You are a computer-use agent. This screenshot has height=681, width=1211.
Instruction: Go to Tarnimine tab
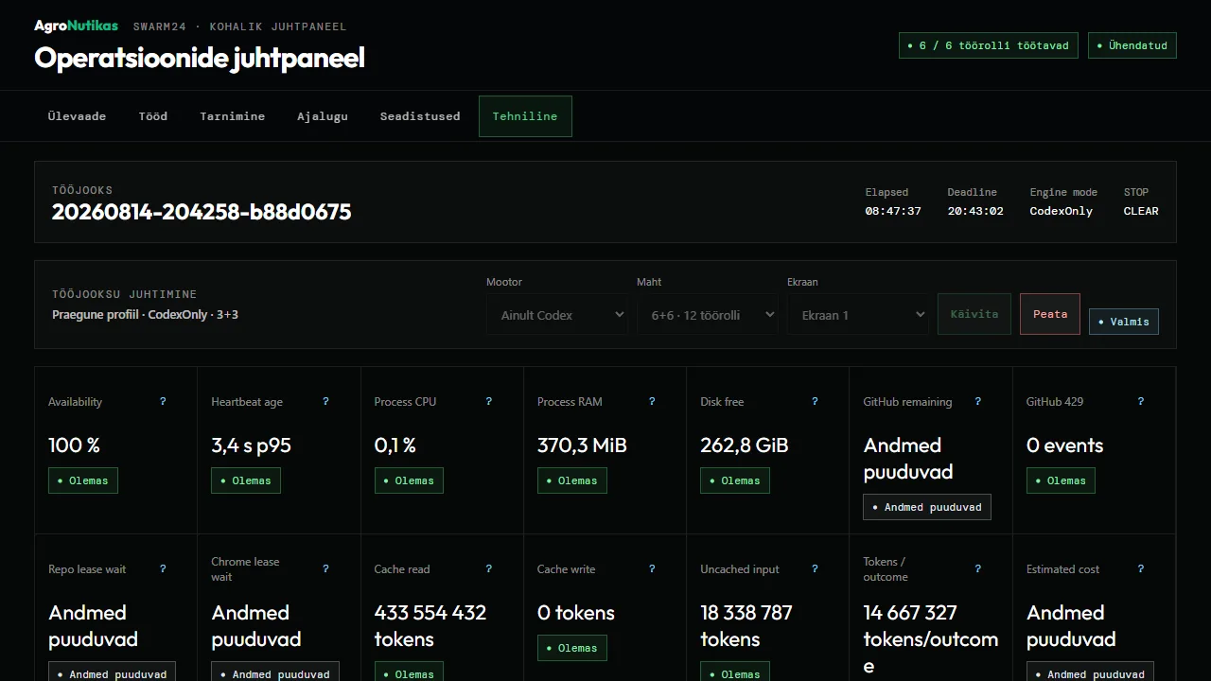[233, 116]
